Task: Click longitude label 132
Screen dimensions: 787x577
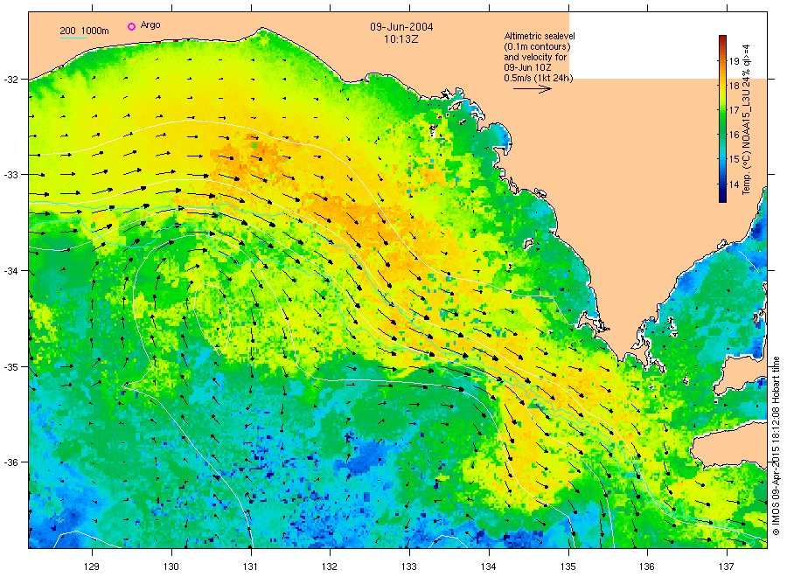Action: [330, 567]
